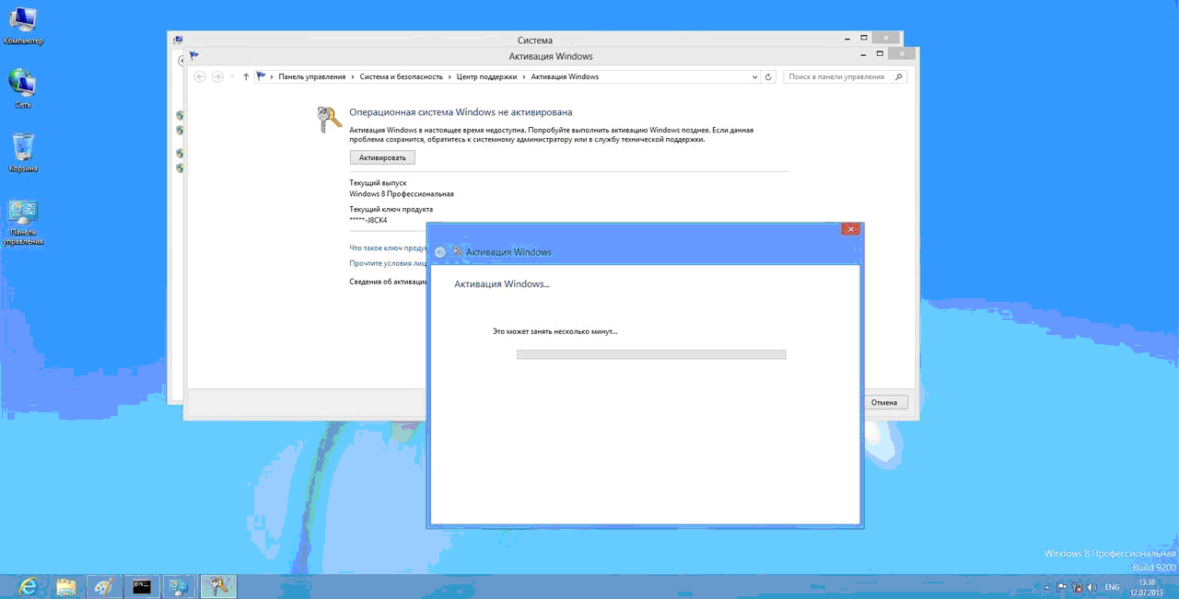Minimize the Система window
The image size is (1179, 599).
pos(847,38)
